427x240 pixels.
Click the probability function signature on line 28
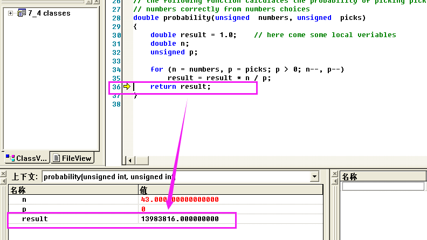249,18
